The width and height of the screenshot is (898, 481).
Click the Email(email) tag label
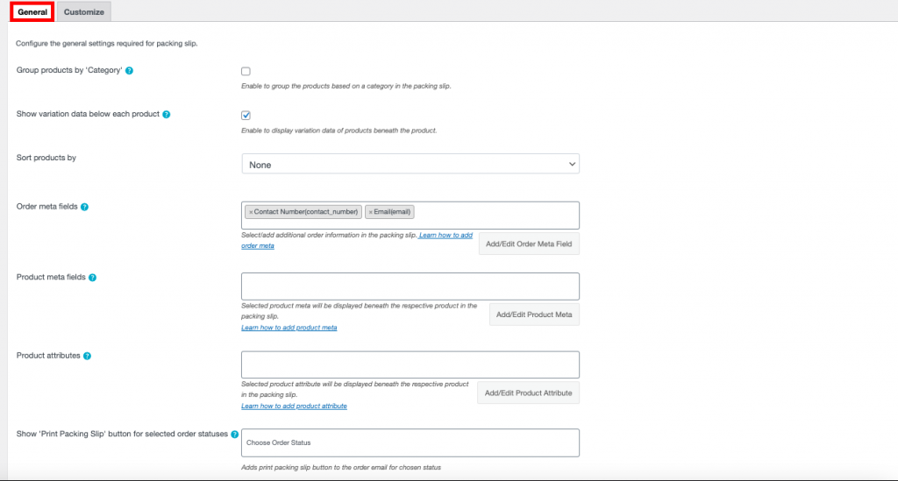tap(392, 212)
